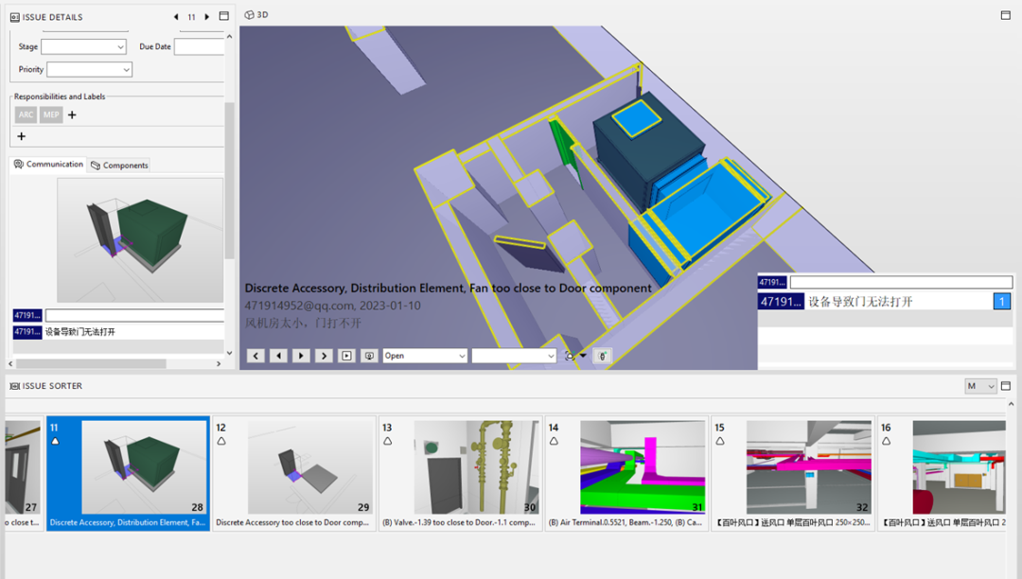Select overlay comment 设备导致门无法打开 in 3D view
This screenshot has width=1022, height=579.
860,302
